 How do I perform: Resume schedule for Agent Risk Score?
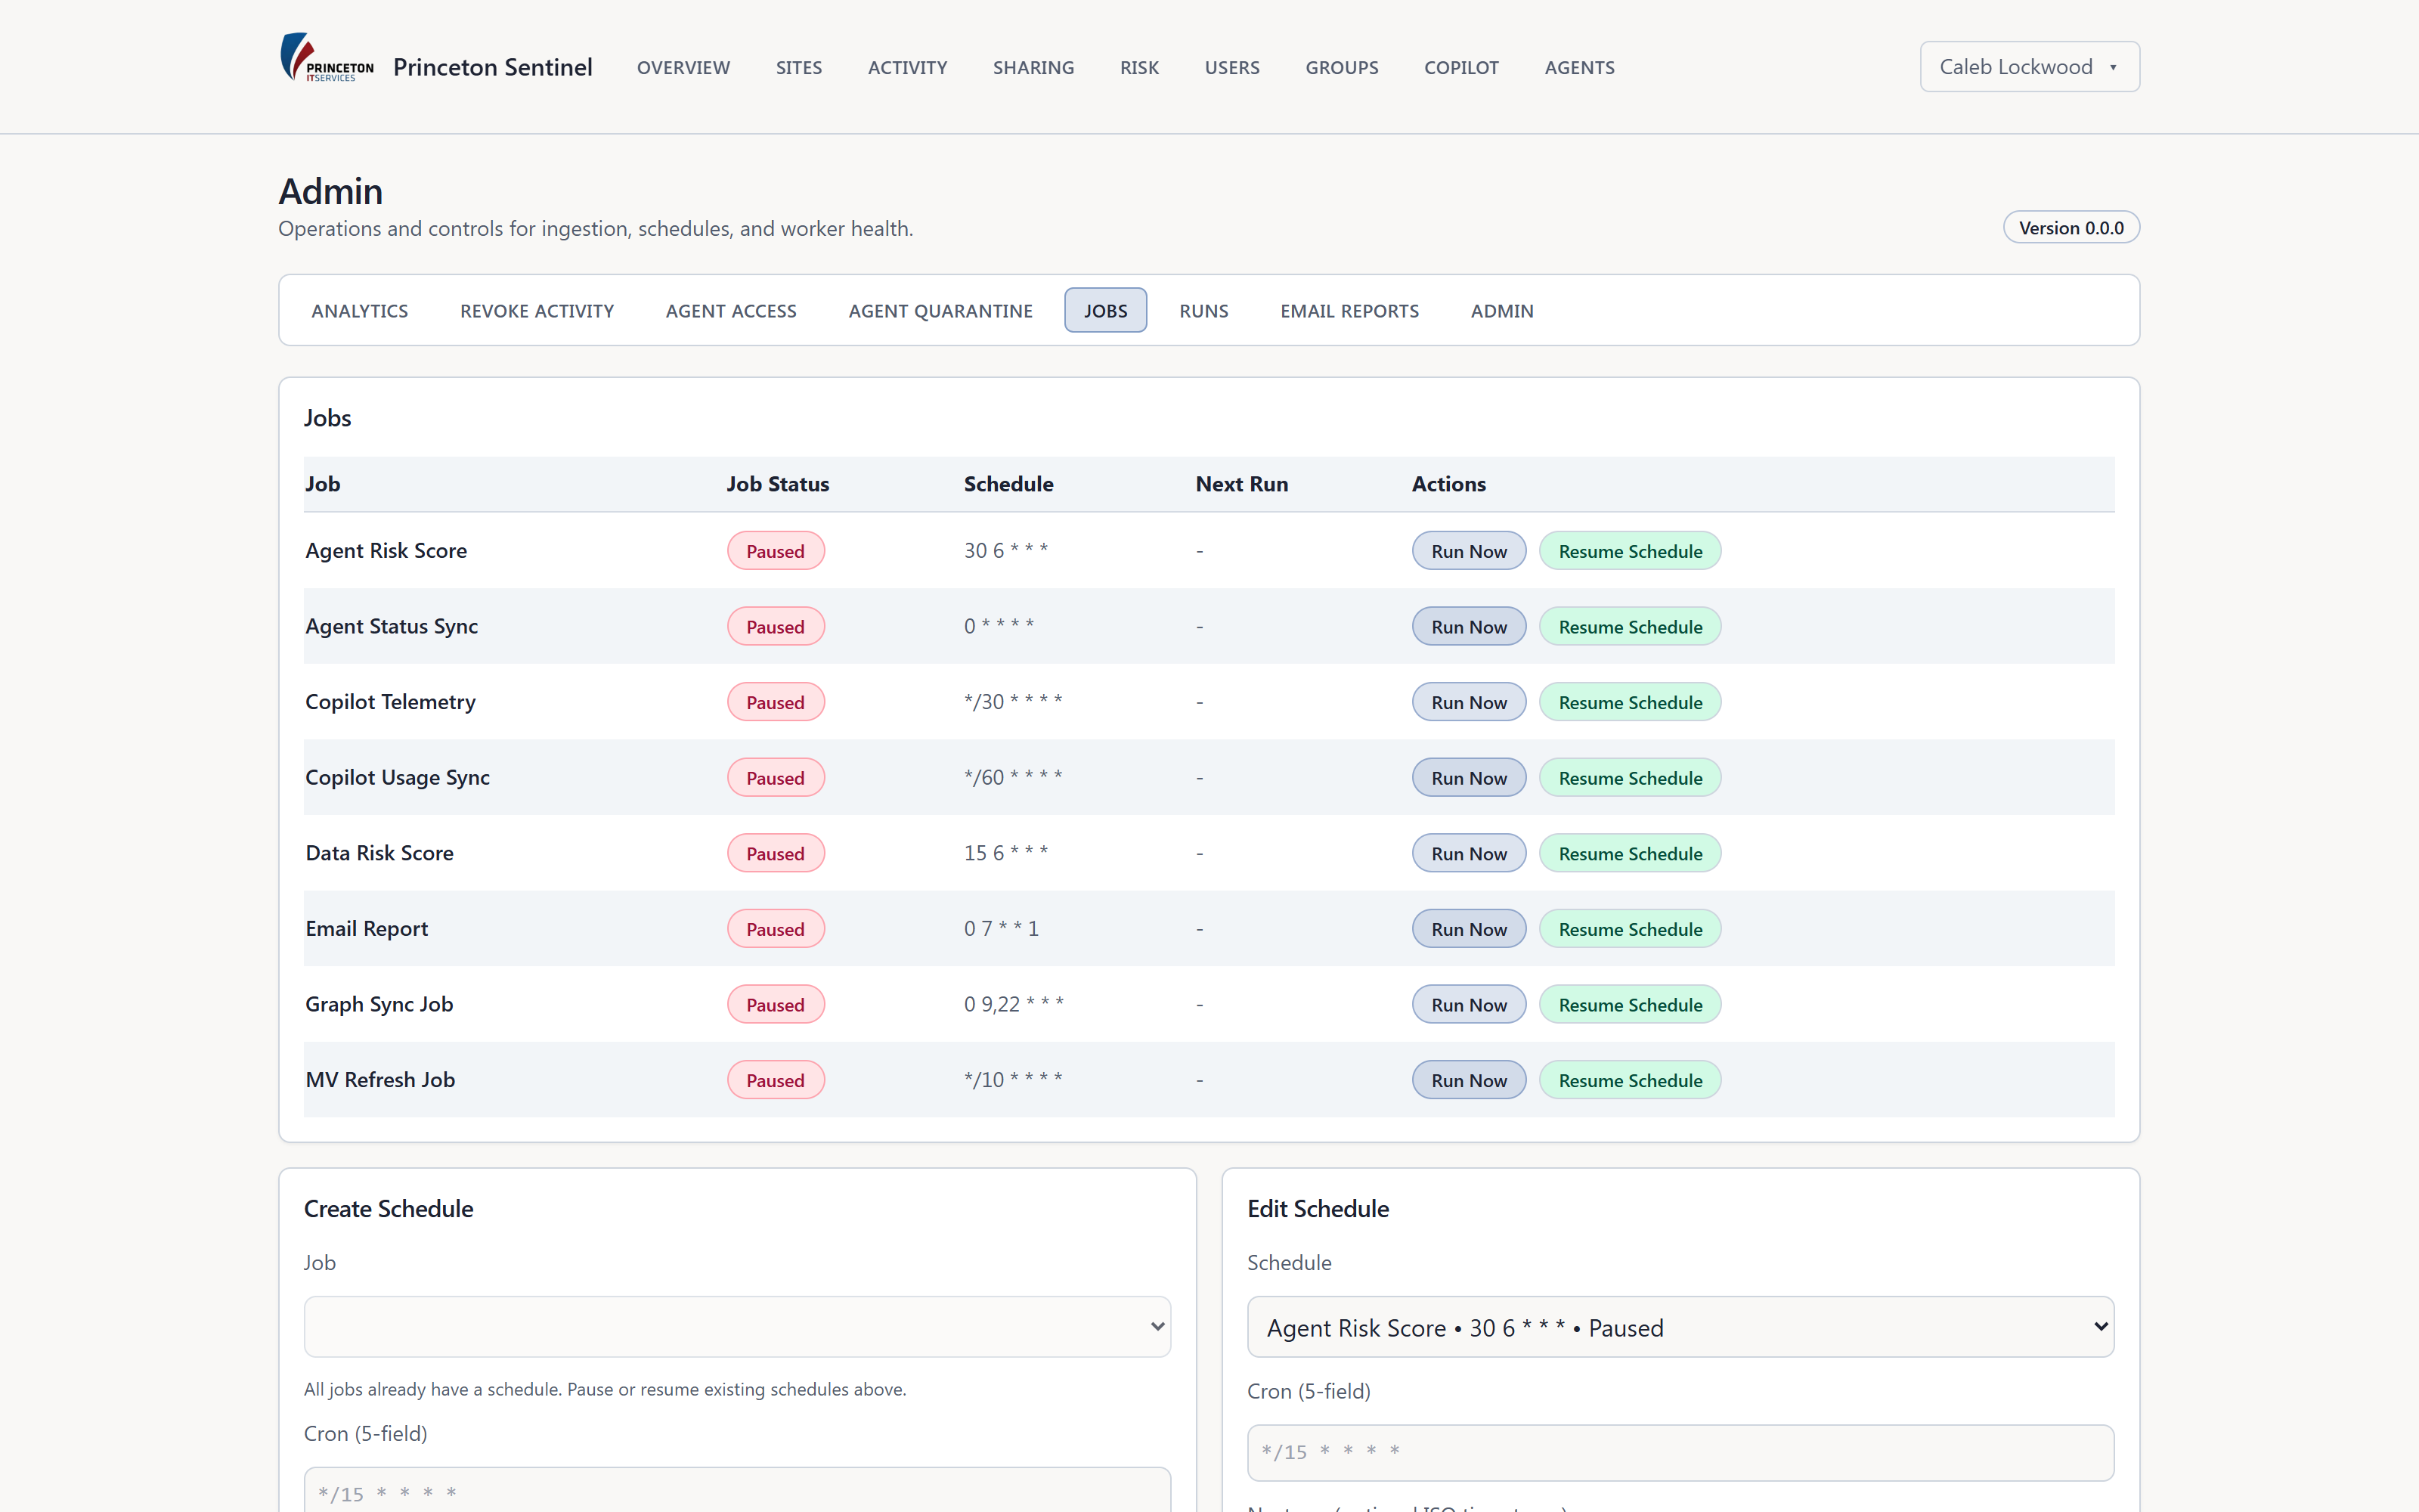pos(1629,551)
